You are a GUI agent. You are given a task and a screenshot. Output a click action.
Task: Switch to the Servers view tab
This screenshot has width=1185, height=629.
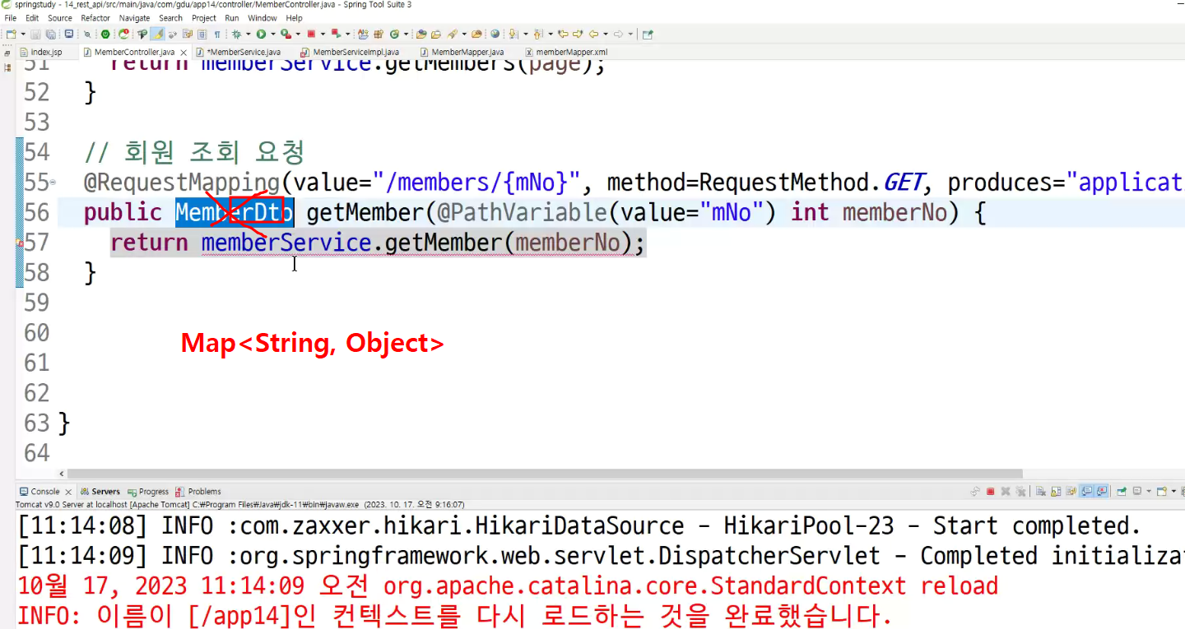coord(100,492)
